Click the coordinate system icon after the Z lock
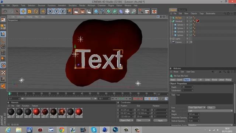 (69, 11)
